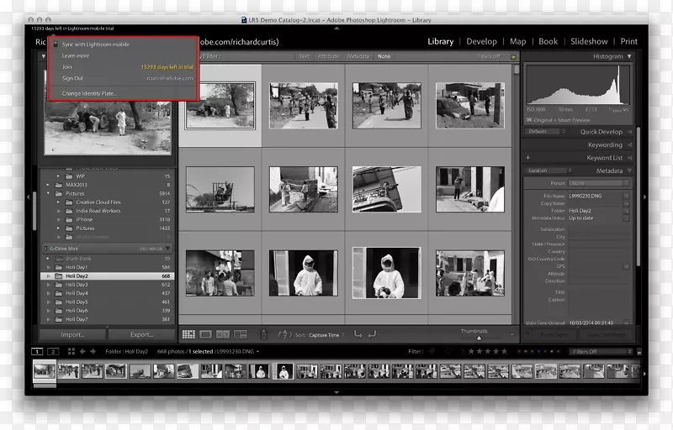Open the Develop module
Image resolution: width=673 pixels, height=430 pixels.
coord(481,41)
